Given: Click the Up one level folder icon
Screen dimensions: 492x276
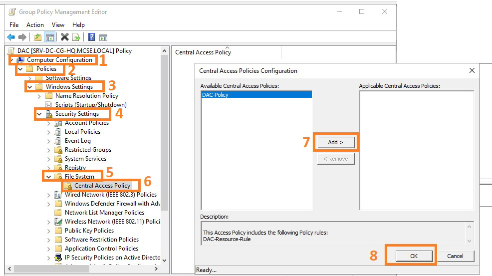Looking at the screenshot, I should pyautogui.click(x=37, y=37).
